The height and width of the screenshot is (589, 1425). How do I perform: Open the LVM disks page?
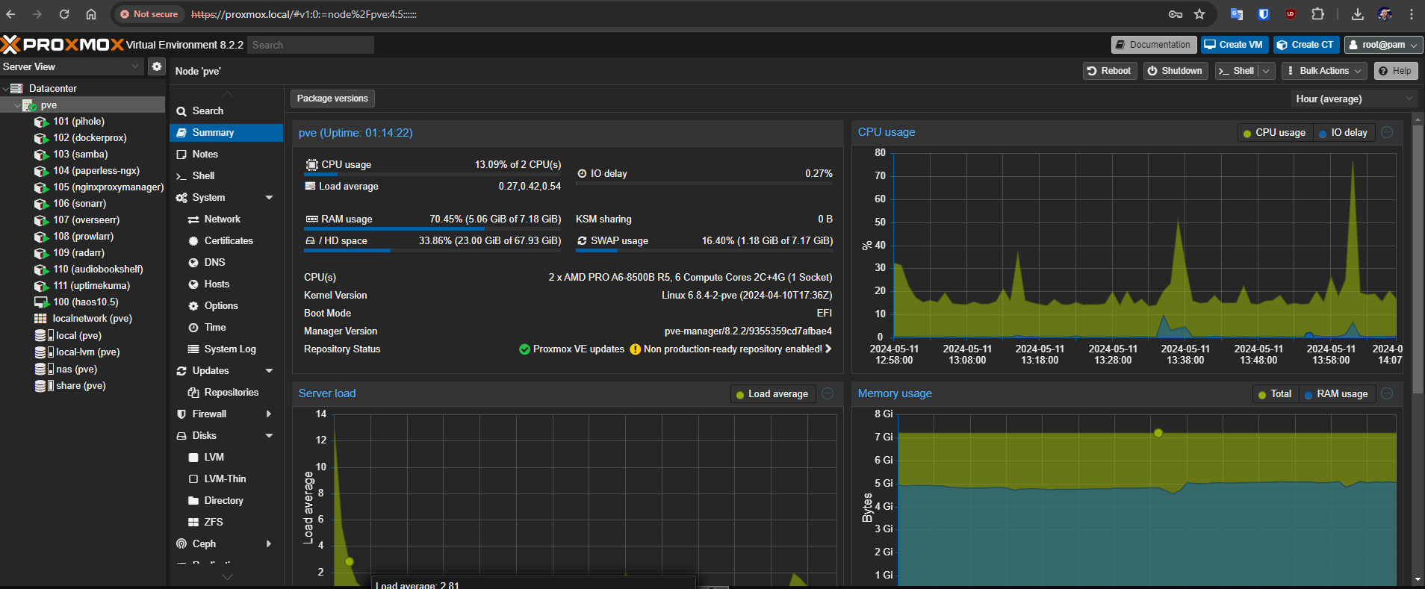click(226, 457)
